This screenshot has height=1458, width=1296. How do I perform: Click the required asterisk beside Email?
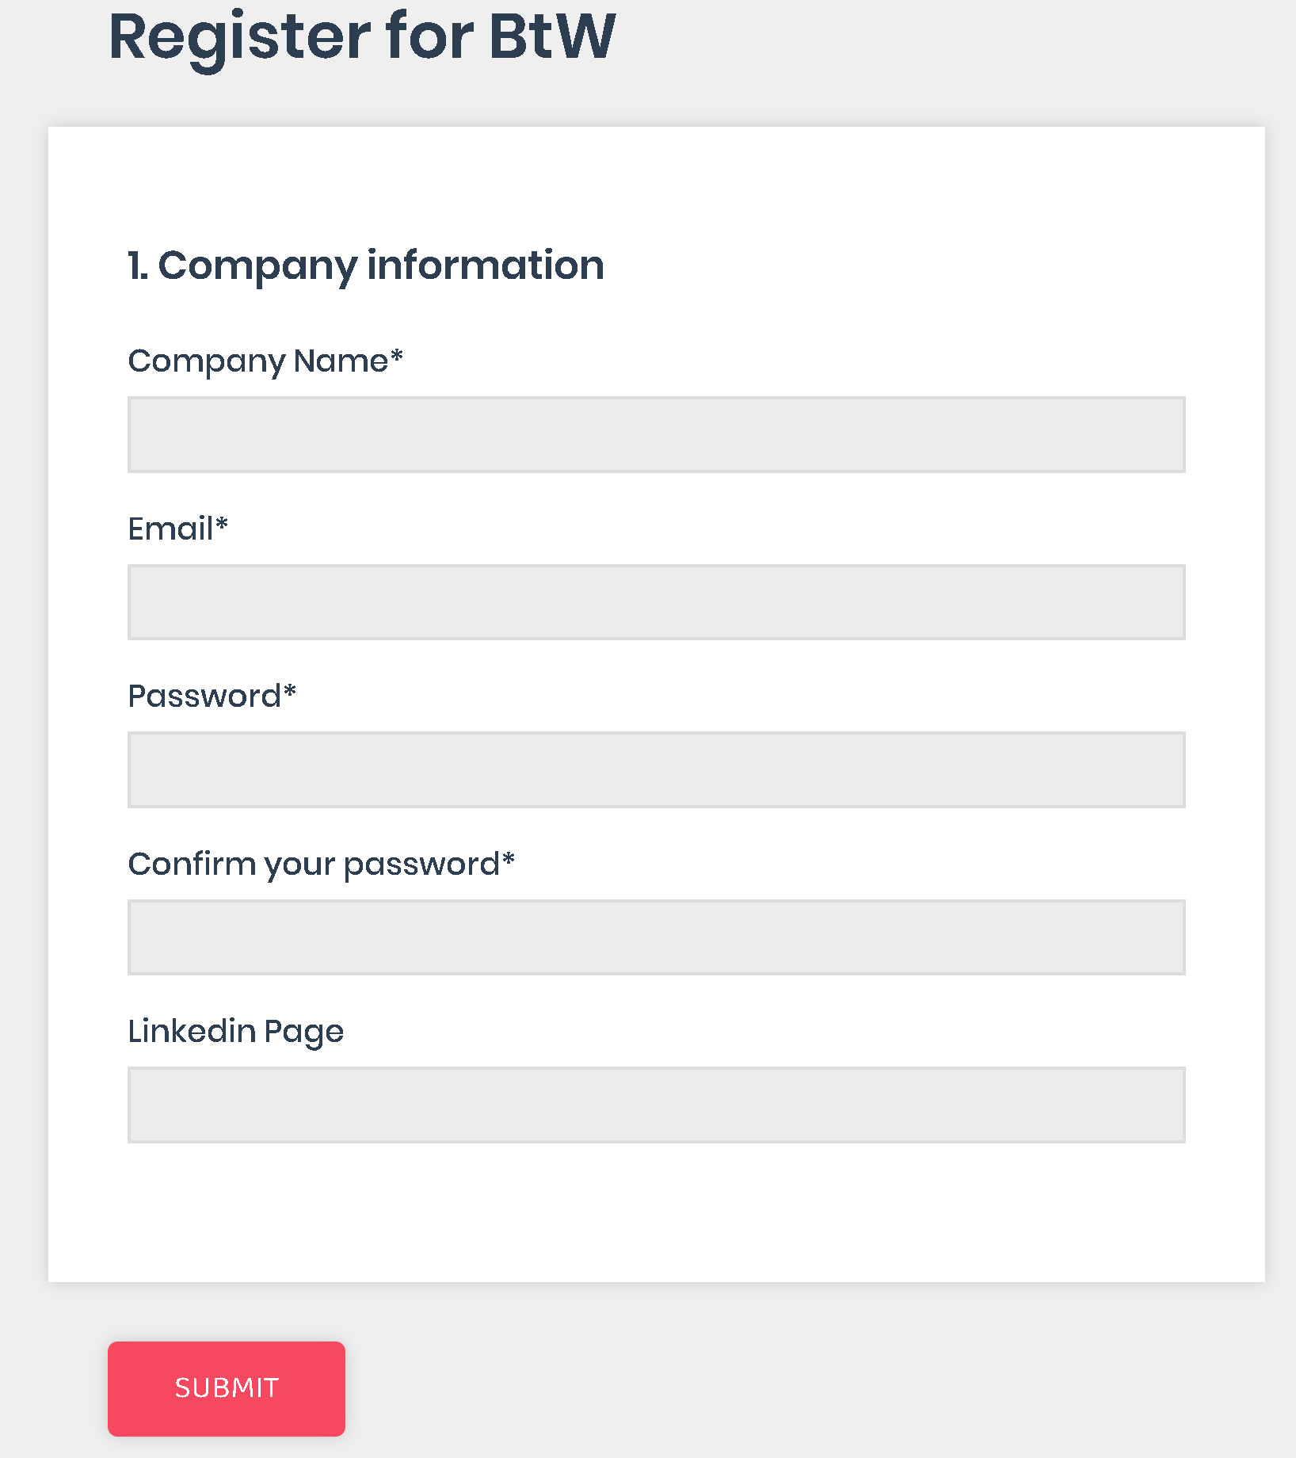click(x=222, y=523)
